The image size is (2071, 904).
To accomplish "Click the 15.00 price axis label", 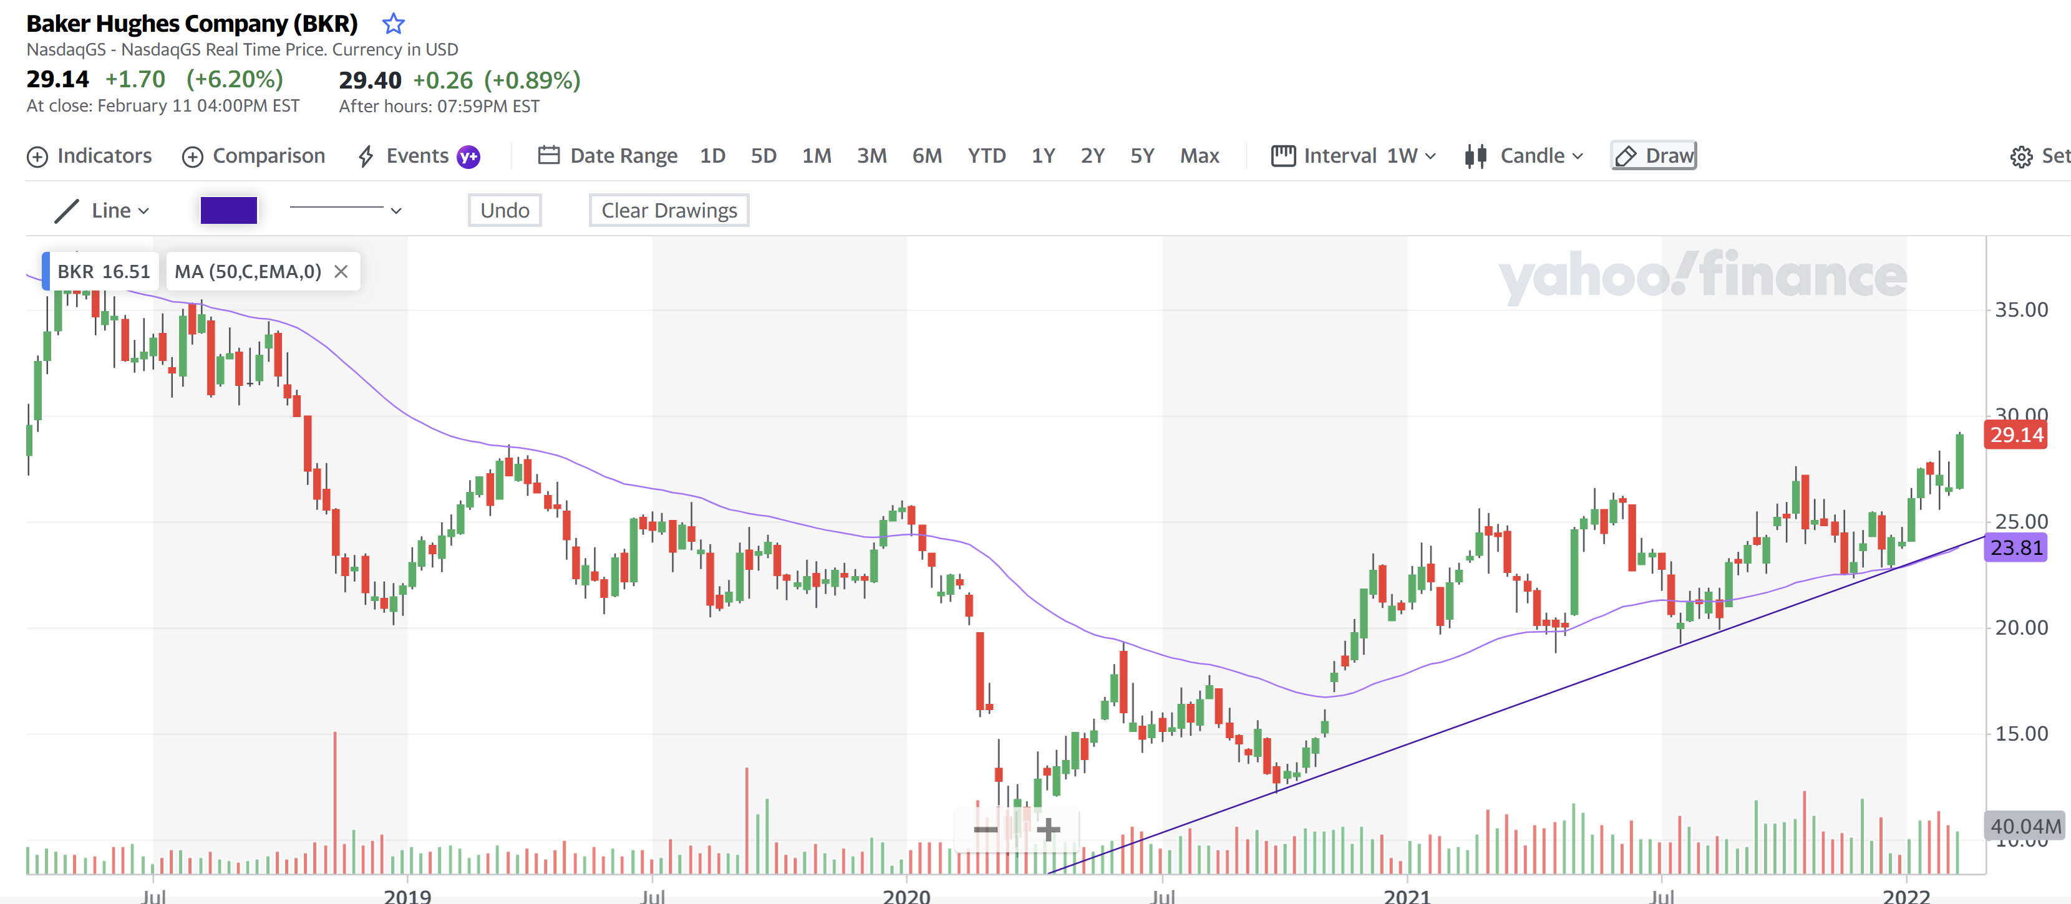I will (x=2020, y=734).
